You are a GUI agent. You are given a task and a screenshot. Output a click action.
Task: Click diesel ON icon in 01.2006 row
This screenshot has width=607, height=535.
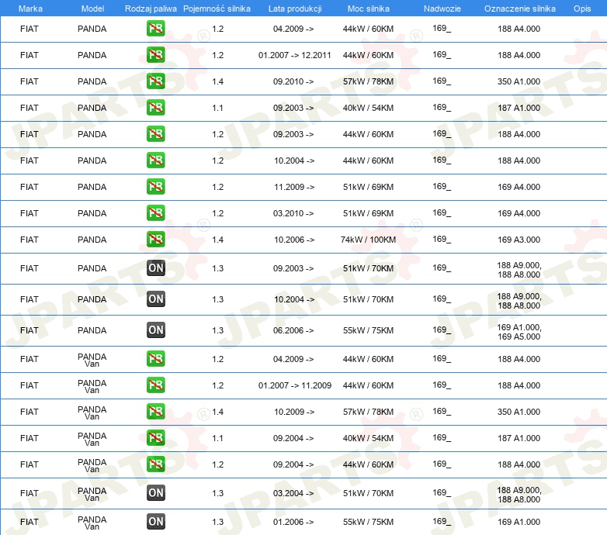click(156, 522)
